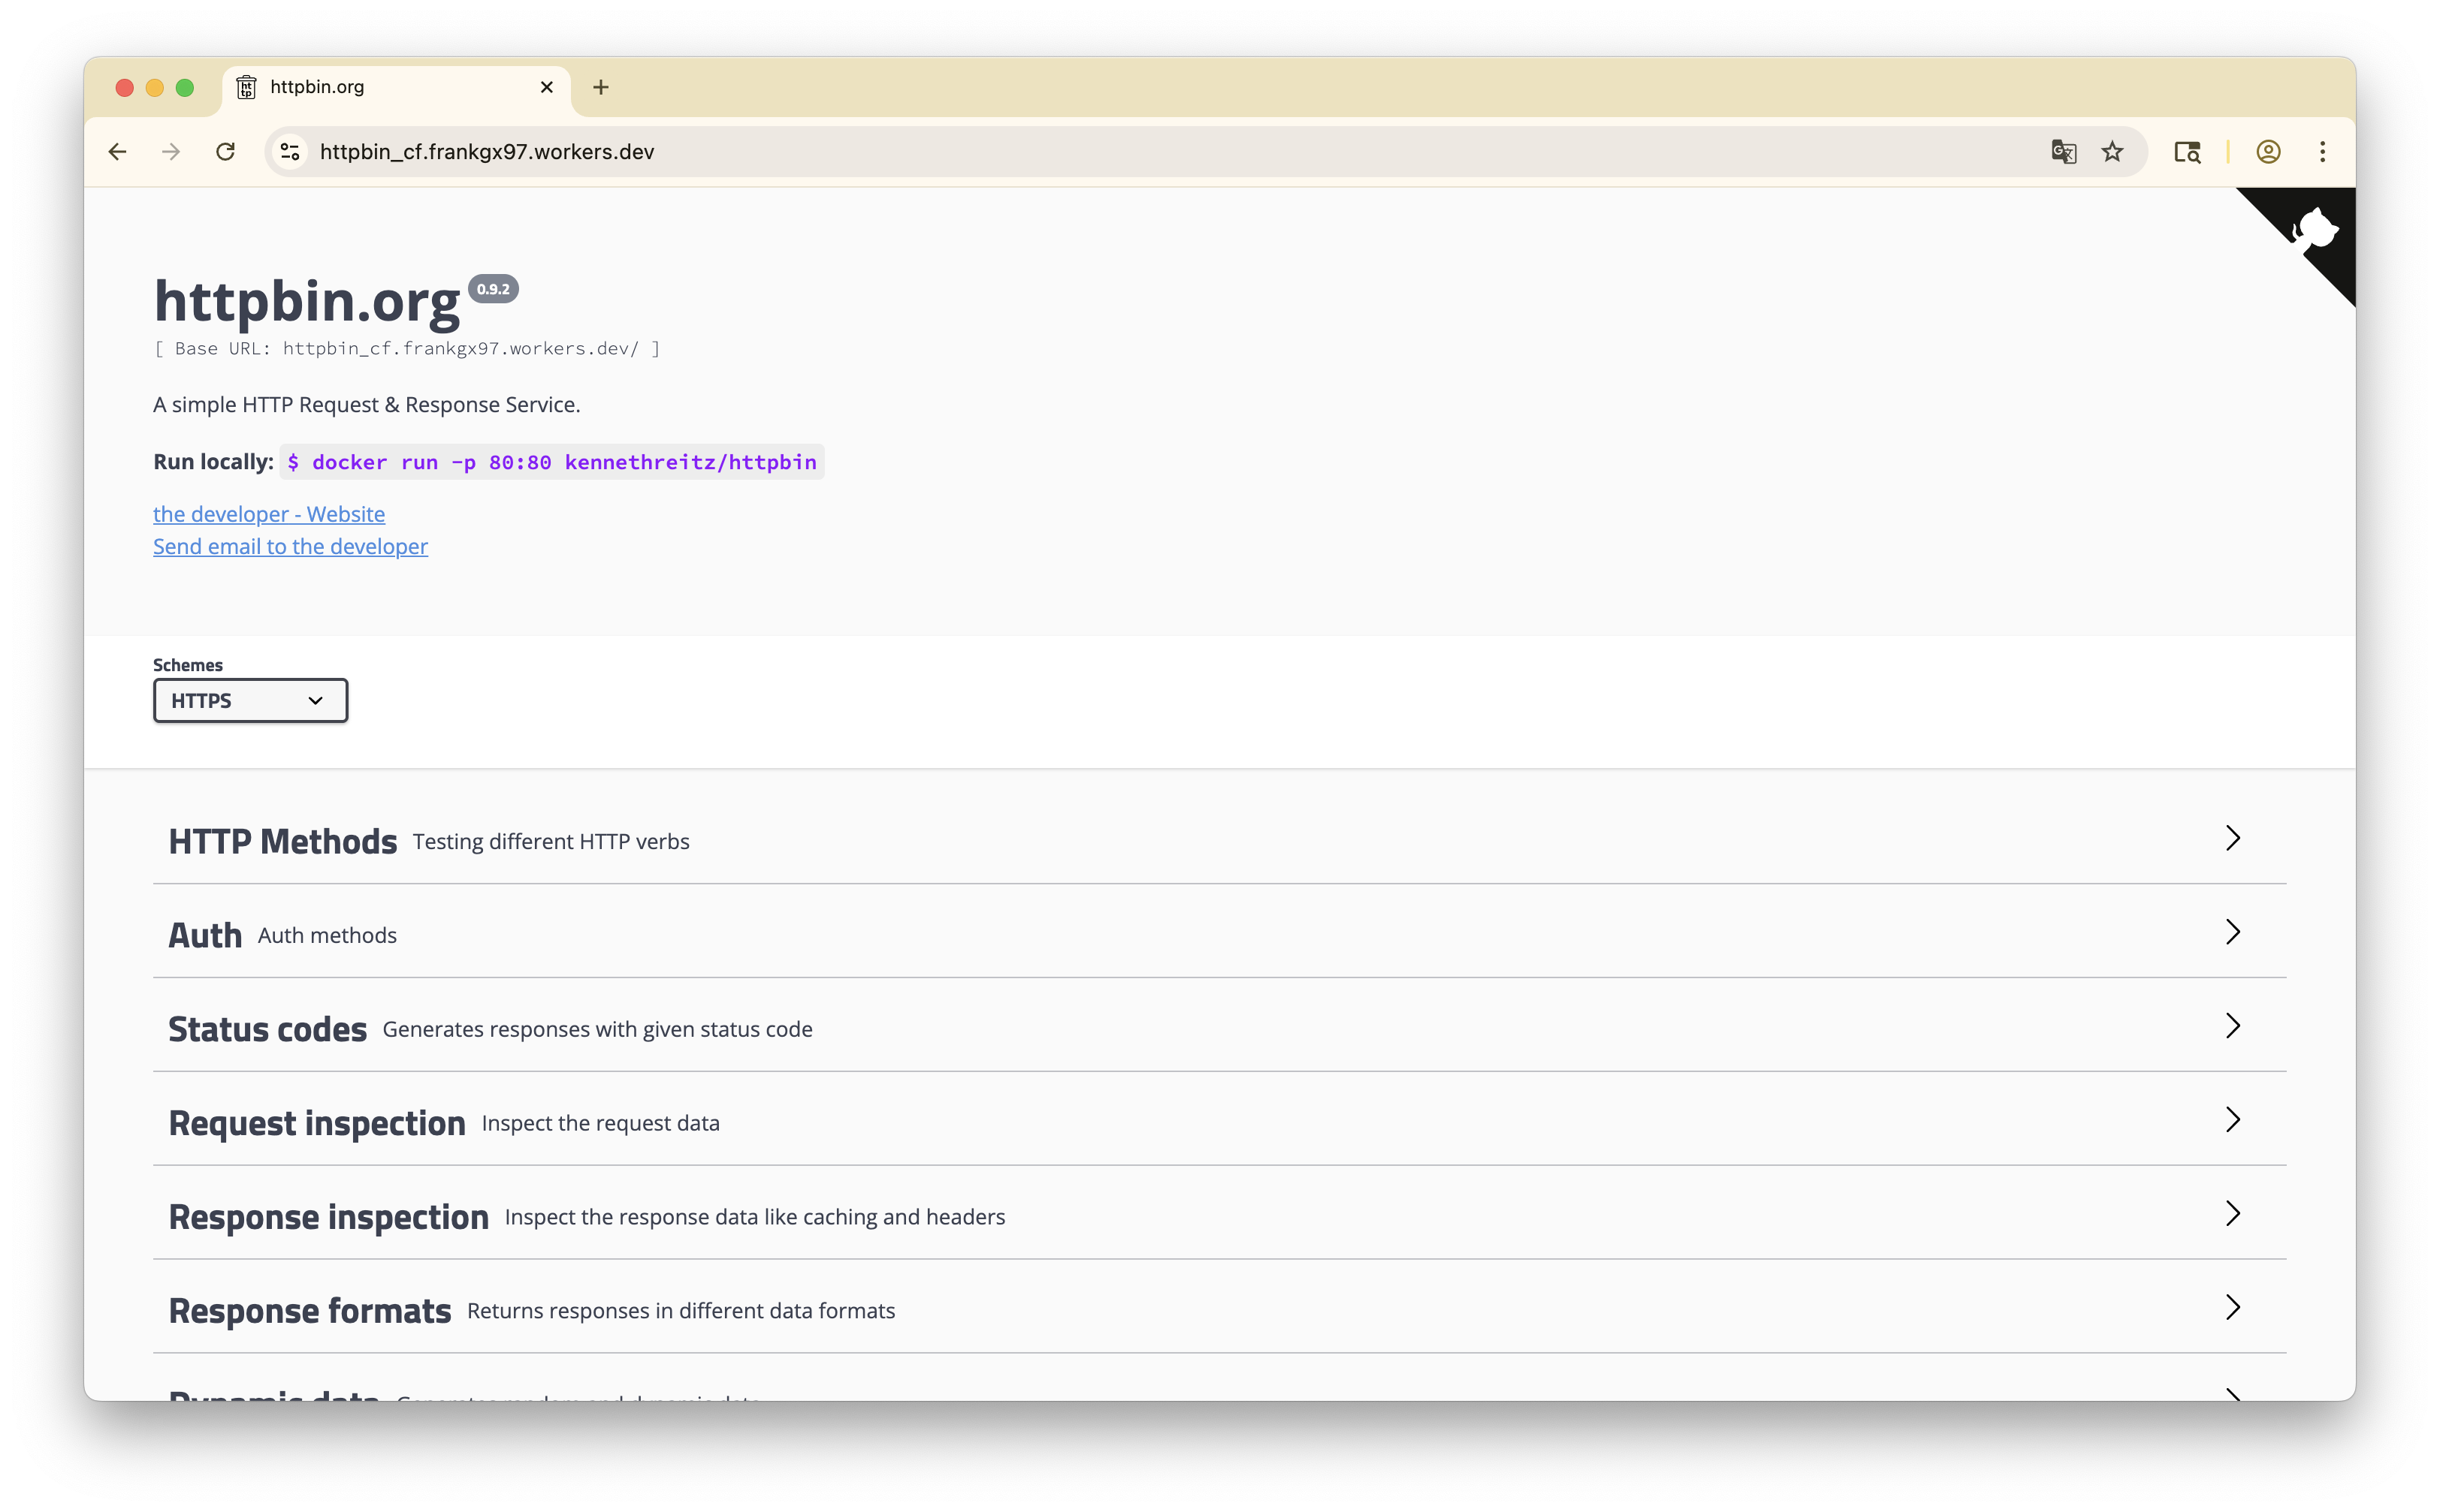Viewport: 2440px width, 1512px height.
Task: Bookmark this page via the star icon
Action: pos(2113,151)
